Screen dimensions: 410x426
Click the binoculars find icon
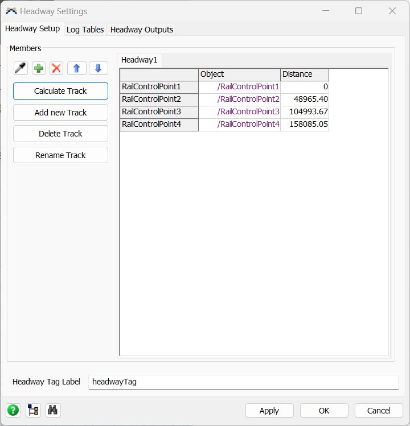click(x=53, y=410)
